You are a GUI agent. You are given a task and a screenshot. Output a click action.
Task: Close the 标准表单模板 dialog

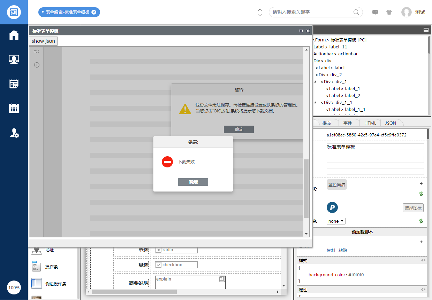[308, 31]
